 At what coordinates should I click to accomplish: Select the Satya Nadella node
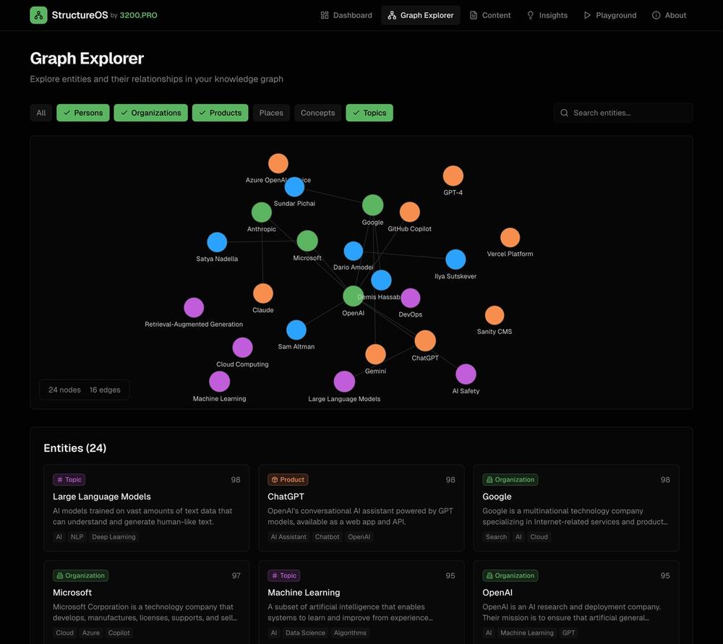[217, 242]
